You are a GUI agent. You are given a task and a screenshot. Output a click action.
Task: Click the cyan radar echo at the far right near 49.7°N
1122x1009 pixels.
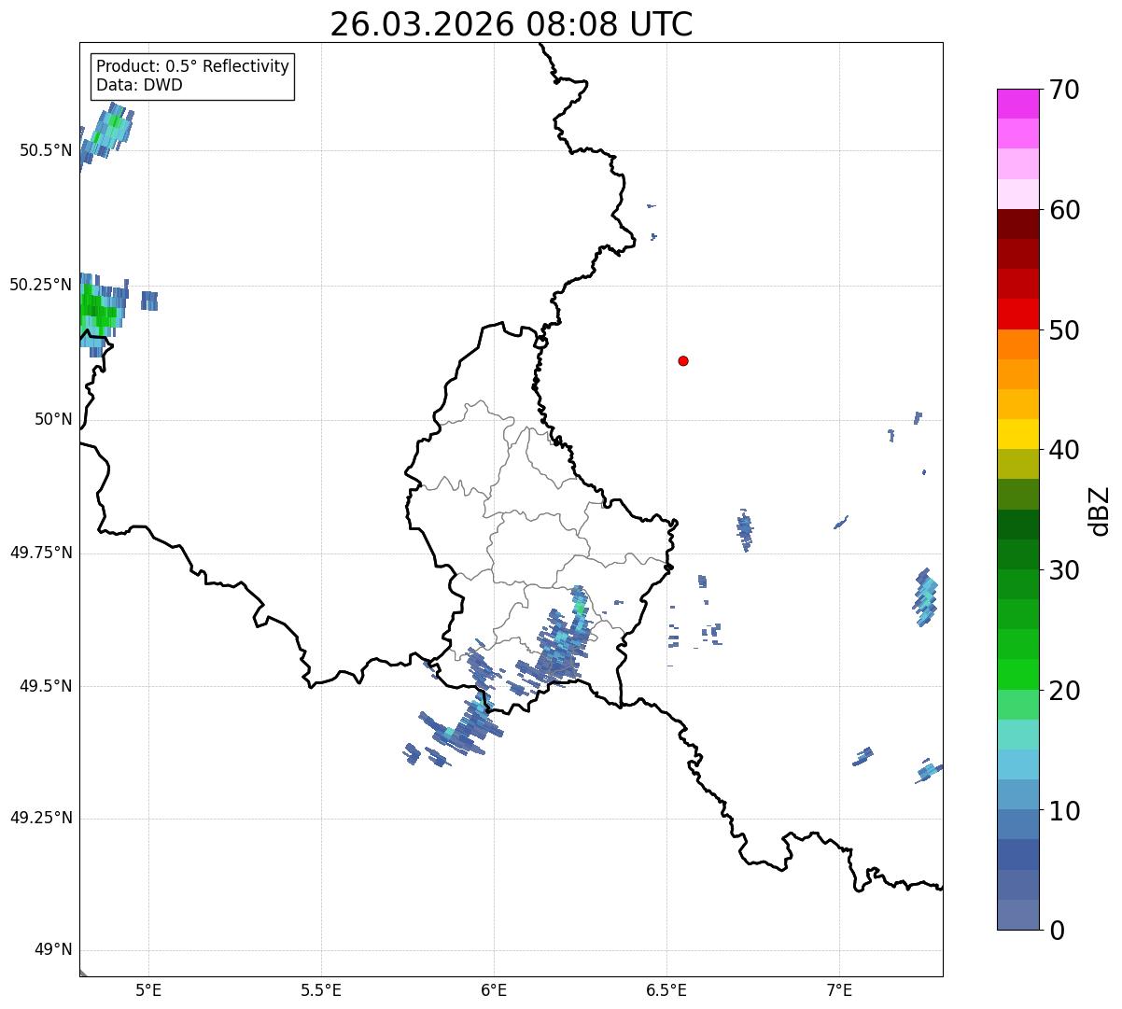924,597
